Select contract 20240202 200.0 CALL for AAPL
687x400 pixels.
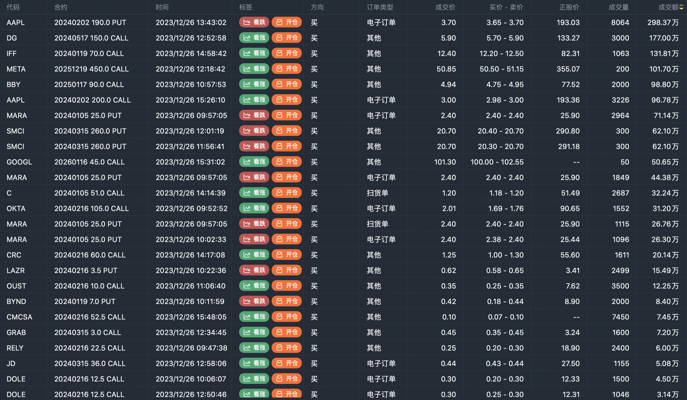pyautogui.click(x=92, y=100)
